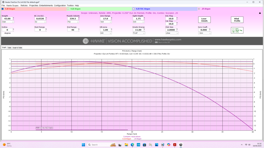Collapse the input panel with black triangle
The width and height of the screenshot is (264, 148).
260,13
